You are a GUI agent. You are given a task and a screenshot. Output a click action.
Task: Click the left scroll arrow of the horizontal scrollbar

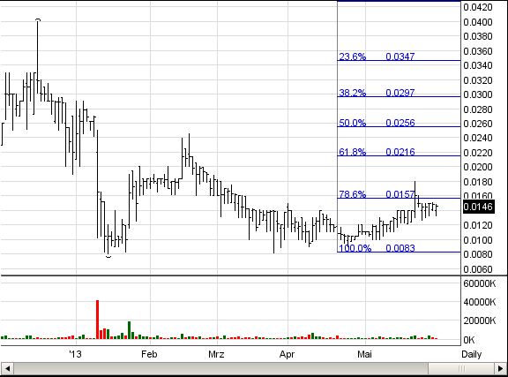click(x=7, y=369)
